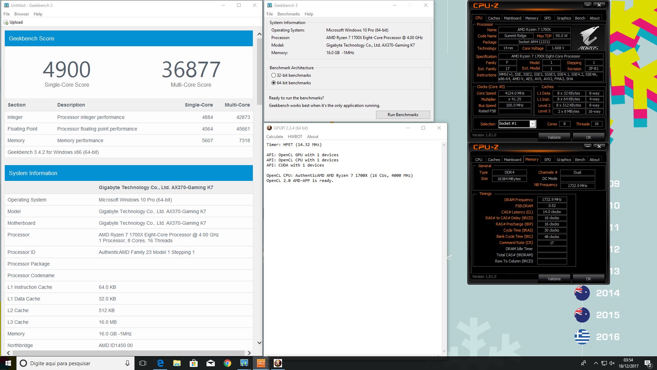Click the right arrow of the horizontal scrollbar
Viewport: 657px width, 370px height.
tap(249, 353)
